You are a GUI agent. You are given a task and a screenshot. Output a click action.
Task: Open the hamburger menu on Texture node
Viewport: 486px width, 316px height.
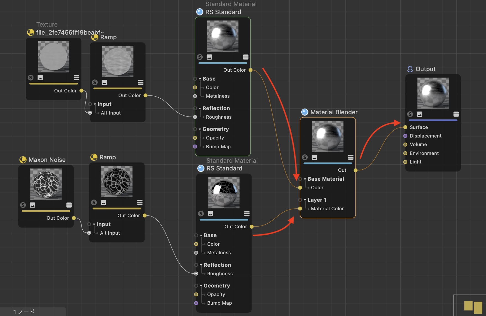pyautogui.click(x=77, y=77)
